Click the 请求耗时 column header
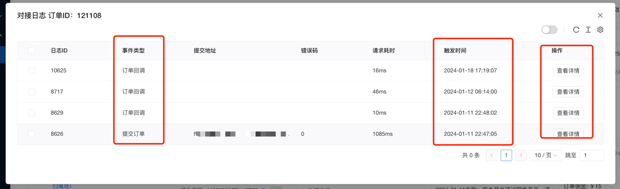Image resolution: width=620 pixels, height=189 pixels. click(x=384, y=50)
